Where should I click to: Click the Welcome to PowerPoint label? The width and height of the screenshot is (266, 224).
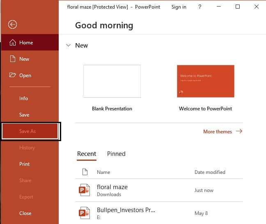coord(205,109)
